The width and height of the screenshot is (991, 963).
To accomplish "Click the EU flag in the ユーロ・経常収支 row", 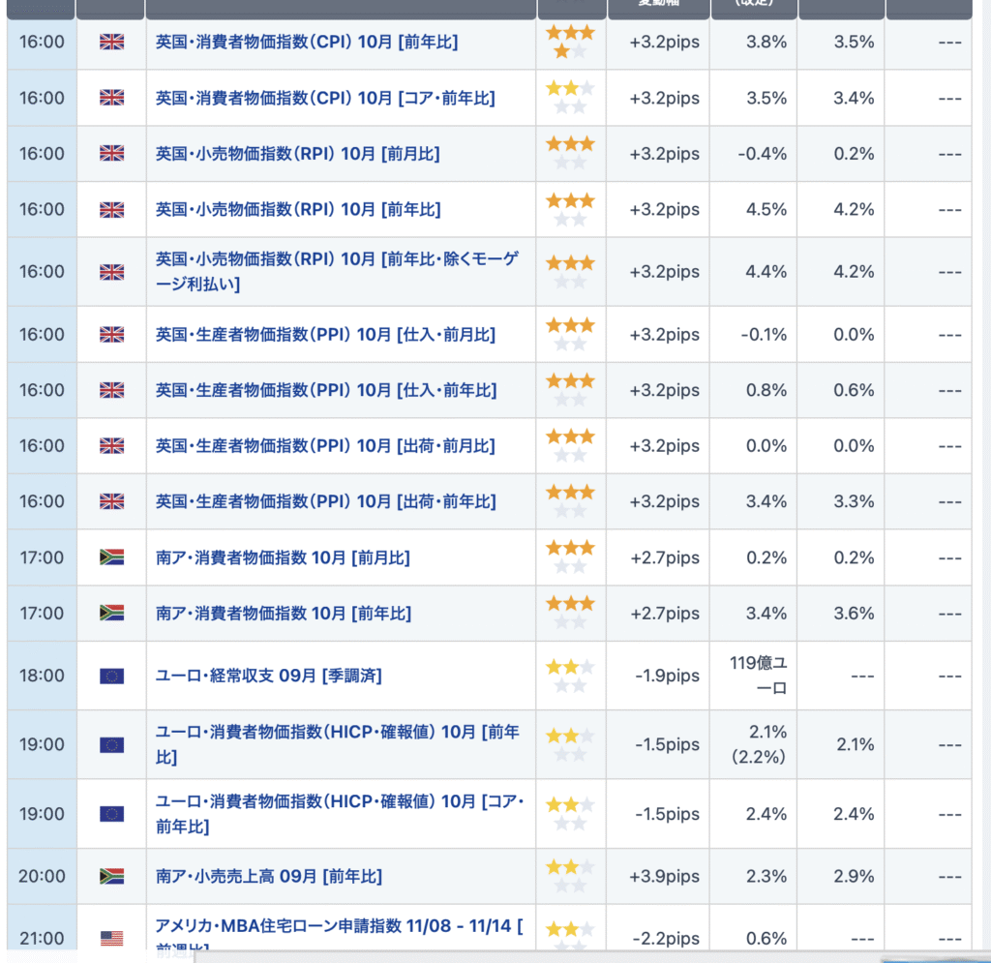I will click(x=111, y=676).
